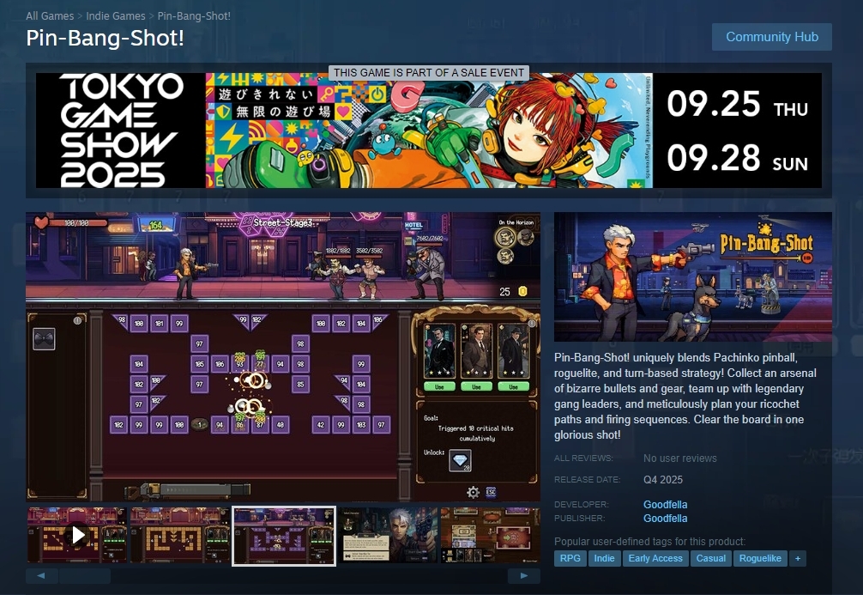Open the Goodfella publisher link
863x595 pixels.
[665, 519]
